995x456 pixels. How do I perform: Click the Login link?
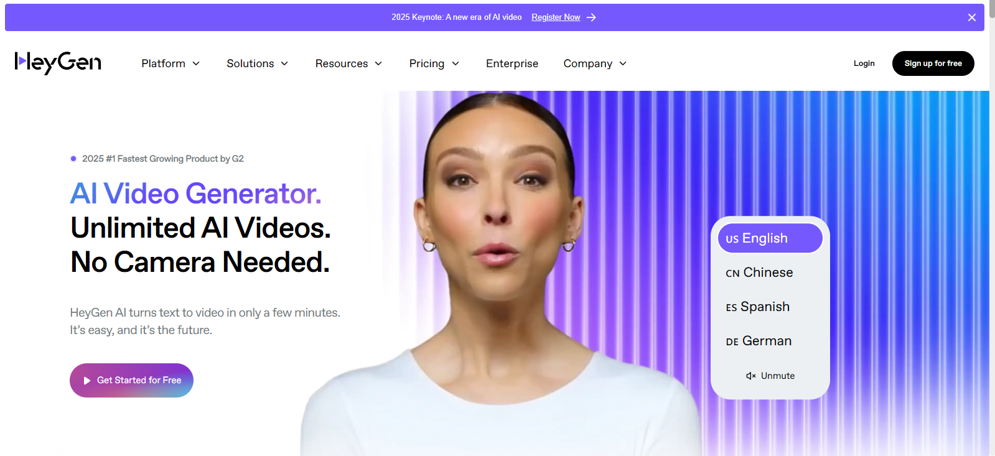864,63
